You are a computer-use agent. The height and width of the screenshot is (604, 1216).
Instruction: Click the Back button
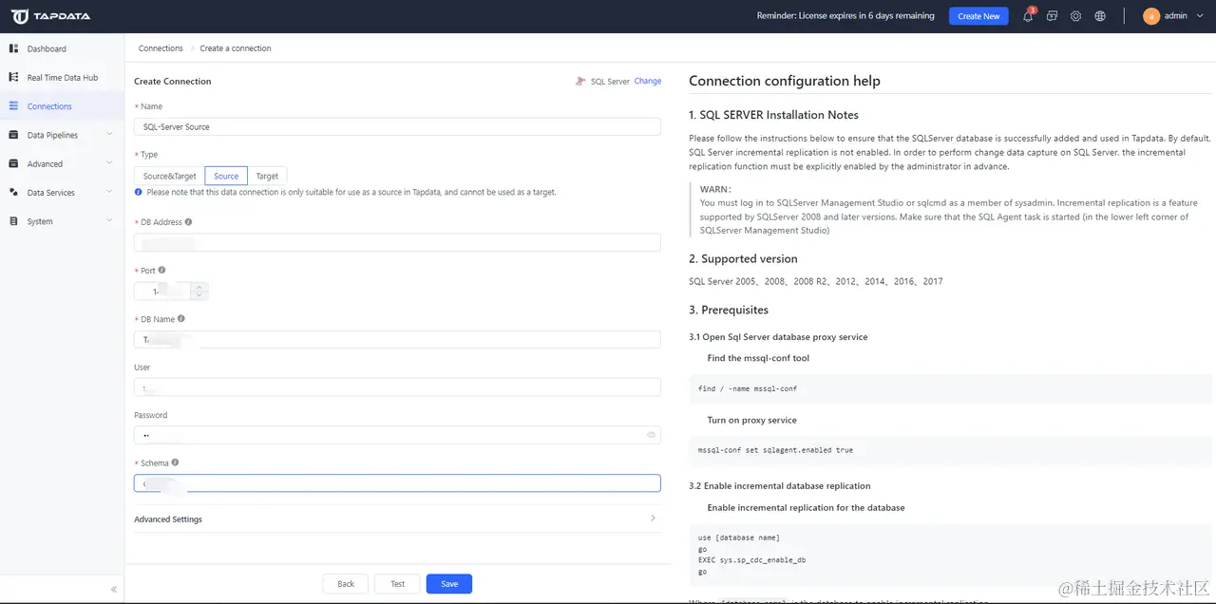(346, 584)
